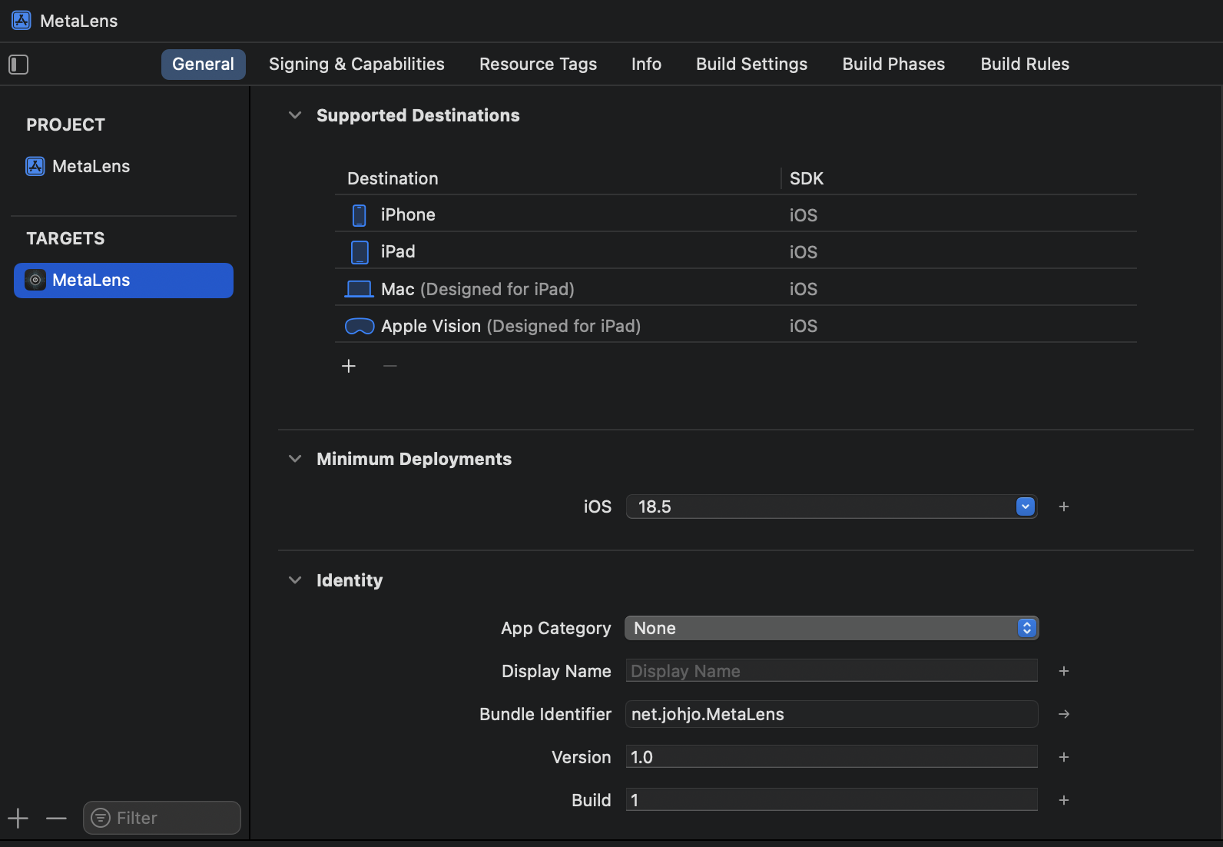Image resolution: width=1223 pixels, height=847 pixels.
Task: Add another minimum deployment platform
Action: (1064, 507)
